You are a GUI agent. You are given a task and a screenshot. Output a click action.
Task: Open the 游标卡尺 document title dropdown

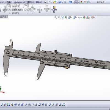coord(101,2)
